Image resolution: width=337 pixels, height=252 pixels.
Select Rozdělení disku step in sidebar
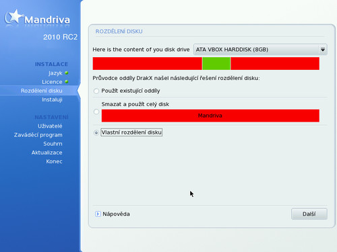click(42, 91)
